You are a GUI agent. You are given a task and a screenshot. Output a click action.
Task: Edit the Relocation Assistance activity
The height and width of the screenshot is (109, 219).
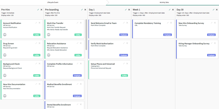77,43
